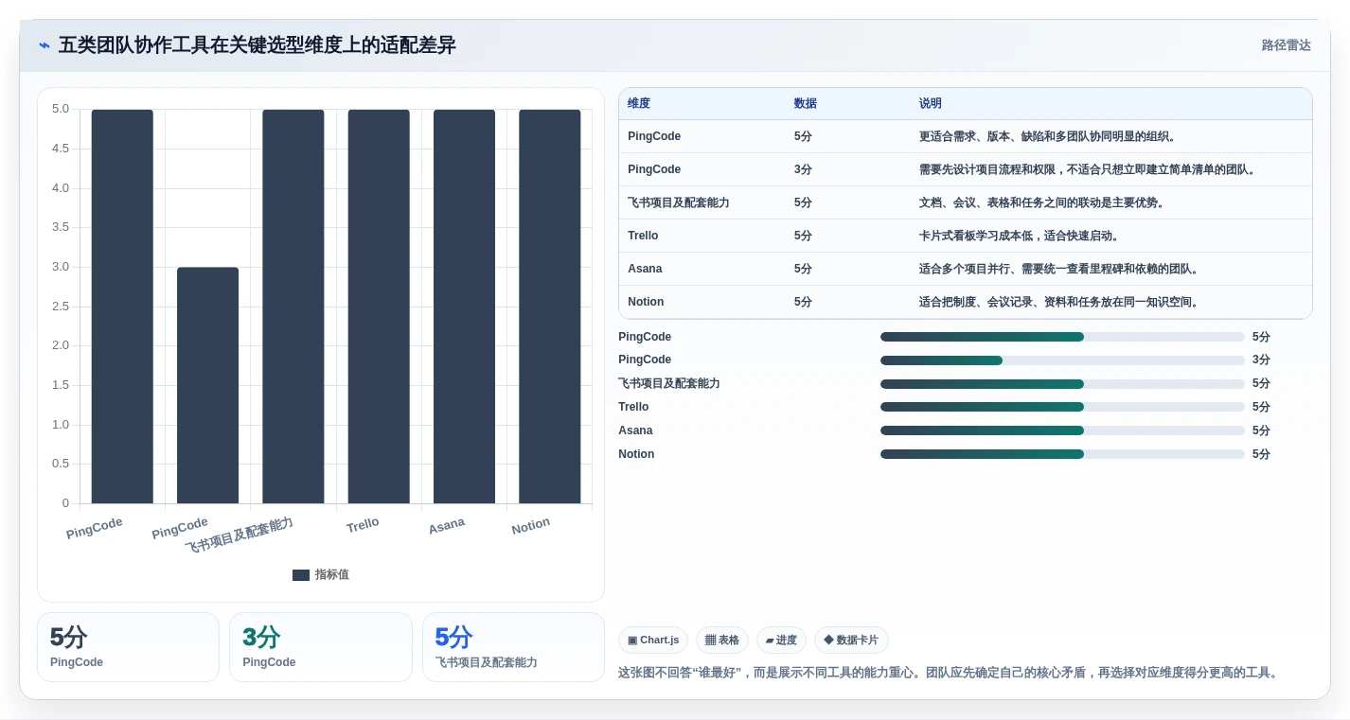This screenshot has width=1350, height=720.
Task: Click 更适合需求、版本、缺陷 description text
Action: [x=1050, y=136]
